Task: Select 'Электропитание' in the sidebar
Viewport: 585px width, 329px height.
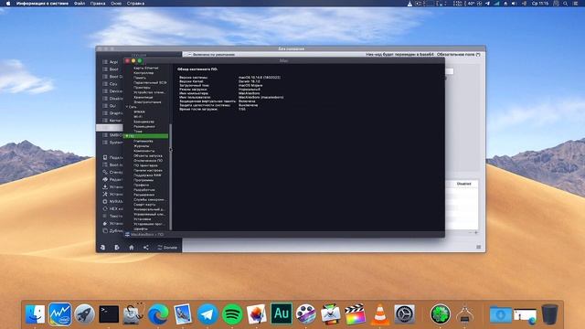Action: coord(148,101)
